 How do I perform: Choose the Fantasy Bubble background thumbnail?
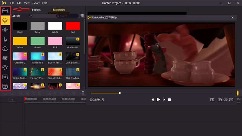click(x=55, y=72)
